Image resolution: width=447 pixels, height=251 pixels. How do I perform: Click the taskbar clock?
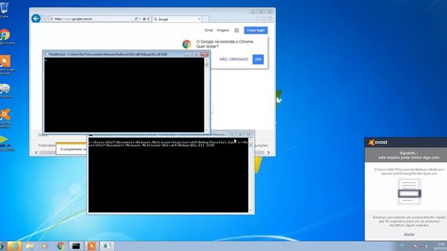(x=441, y=246)
